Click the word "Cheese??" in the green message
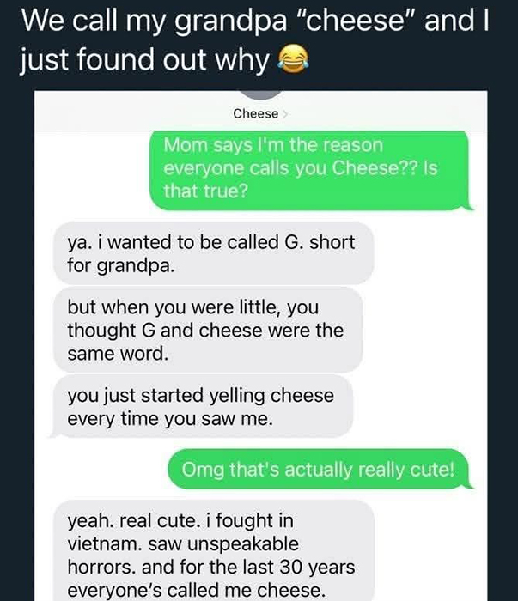Screen dimensions: 518x601 [x=375, y=168]
